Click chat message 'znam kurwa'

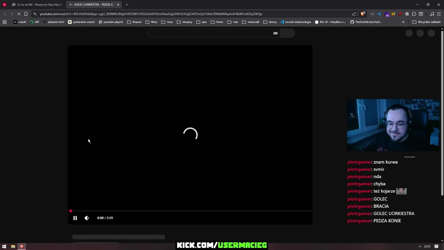tap(385, 162)
